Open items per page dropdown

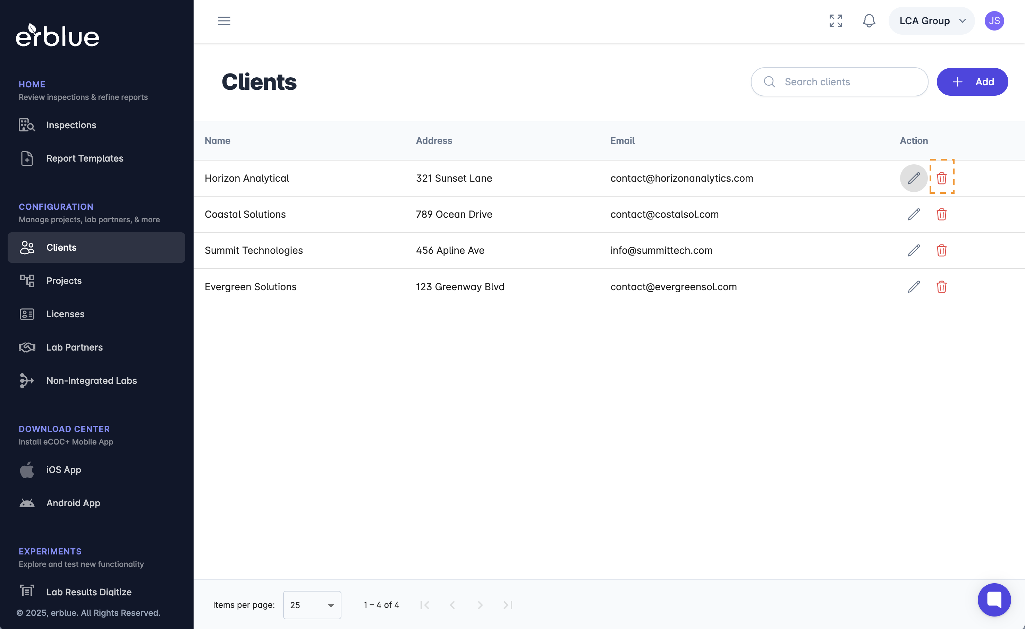tap(312, 605)
